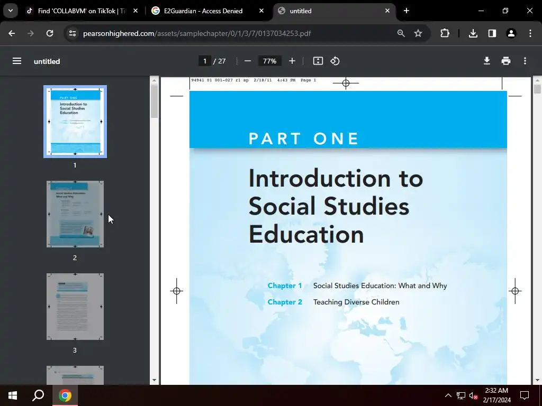Bookmark this page with star icon
The height and width of the screenshot is (406, 542).
[x=418, y=33]
